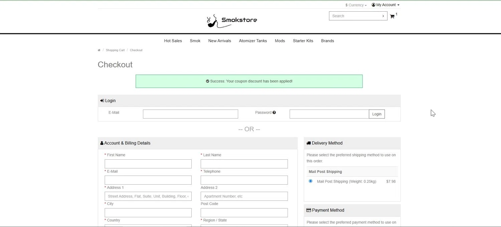
Task: Open the Smok menu item
Action: (195, 41)
